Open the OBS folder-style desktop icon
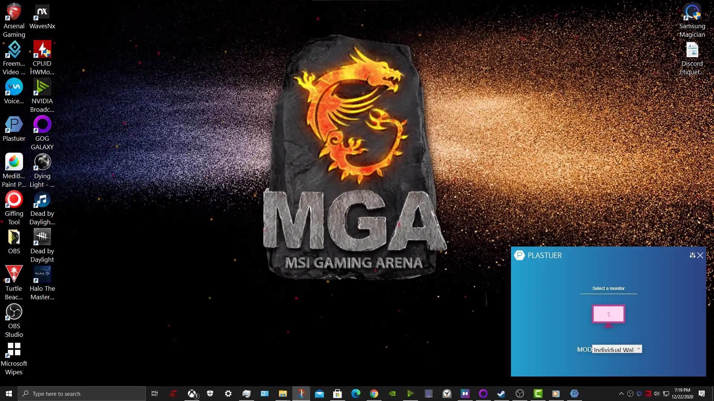The image size is (714, 401). point(14,241)
